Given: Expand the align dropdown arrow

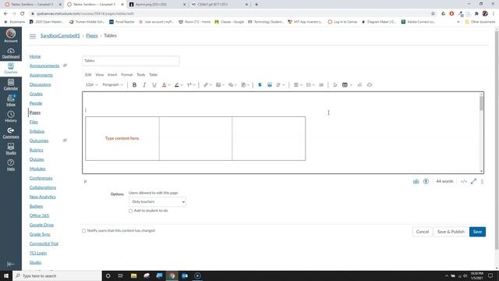Looking at the screenshot, I should [301, 85].
